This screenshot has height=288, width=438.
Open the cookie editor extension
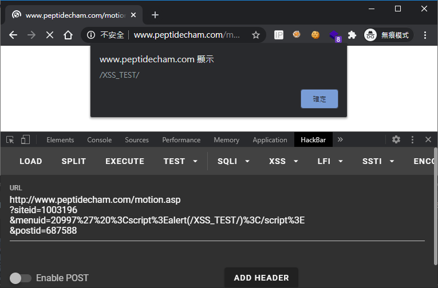315,35
